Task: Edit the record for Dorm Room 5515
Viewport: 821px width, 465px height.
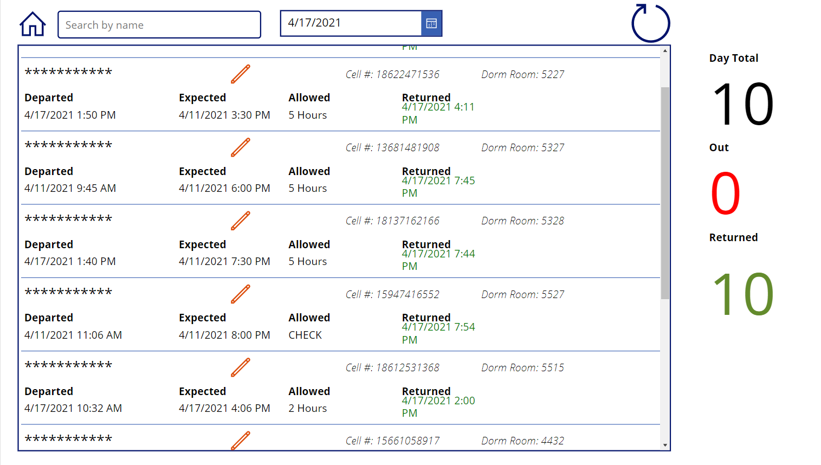Action: point(241,367)
